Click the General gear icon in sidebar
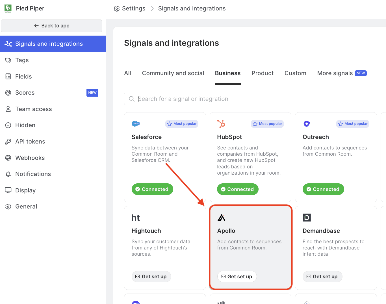Image resolution: width=386 pixels, height=304 pixels. [x=8, y=207]
